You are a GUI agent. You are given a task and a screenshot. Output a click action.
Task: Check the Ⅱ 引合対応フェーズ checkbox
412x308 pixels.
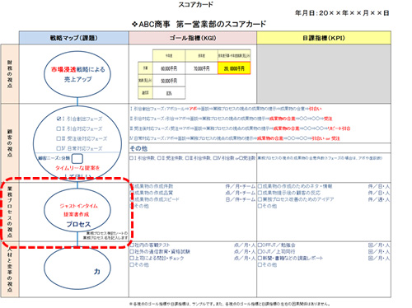pos(59,128)
